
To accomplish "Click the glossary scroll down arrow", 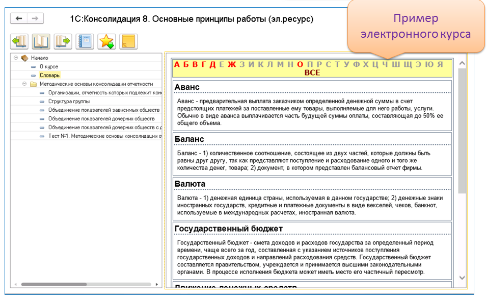I will pos(462,278).
